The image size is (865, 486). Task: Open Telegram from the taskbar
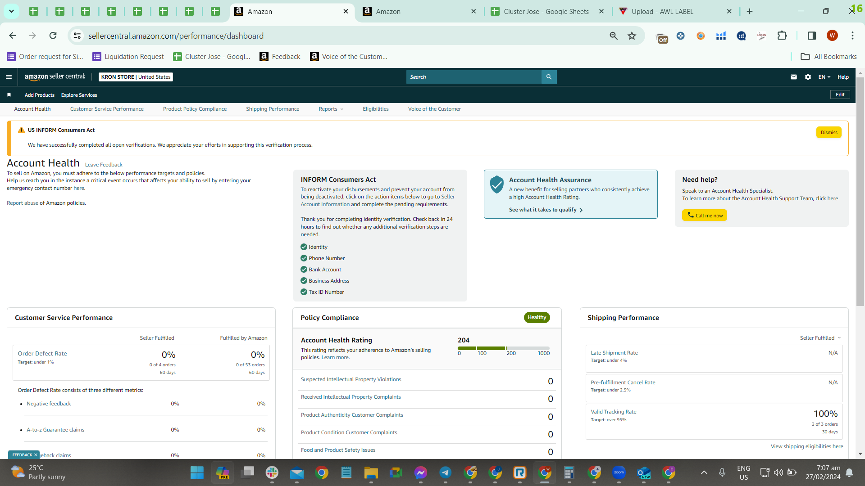tap(446, 472)
